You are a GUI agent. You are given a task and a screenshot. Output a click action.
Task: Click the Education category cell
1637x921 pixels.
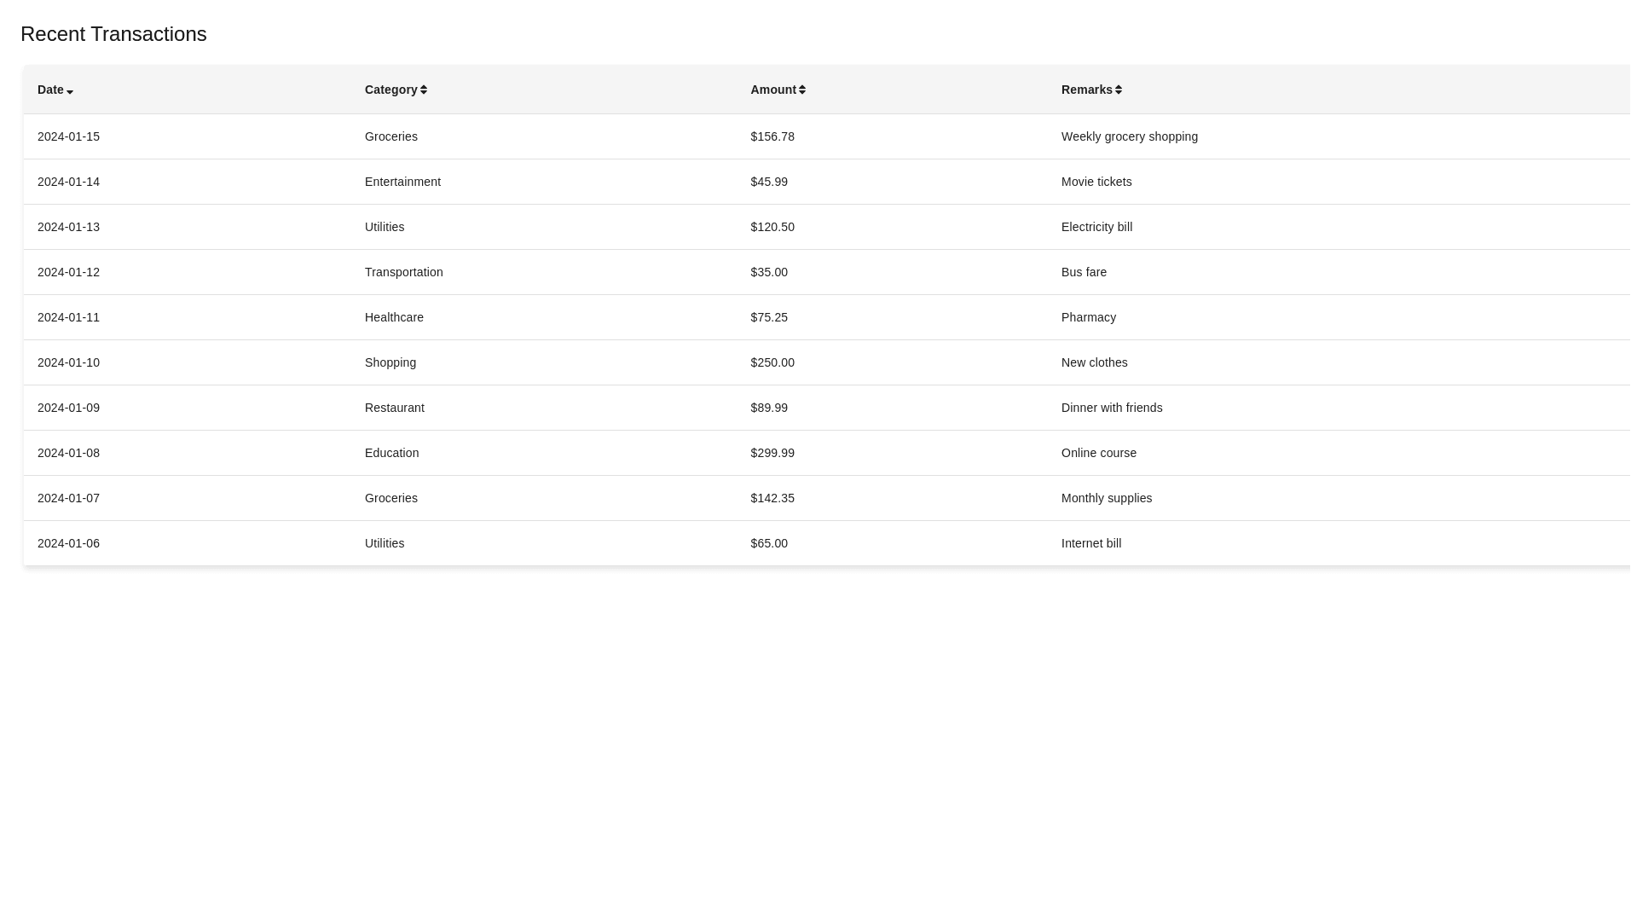point(391,453)
